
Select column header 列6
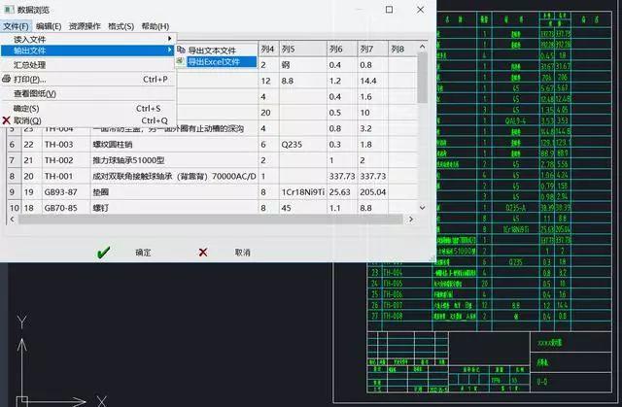click(x=342, y=50)
